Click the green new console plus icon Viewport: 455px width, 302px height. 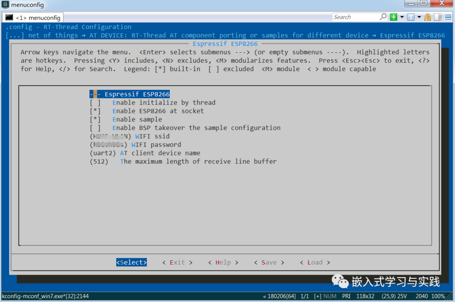point(393,17)
